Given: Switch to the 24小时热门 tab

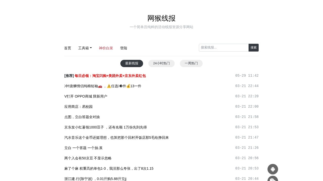Looking at the screenshot, I should tap(161, 63).
